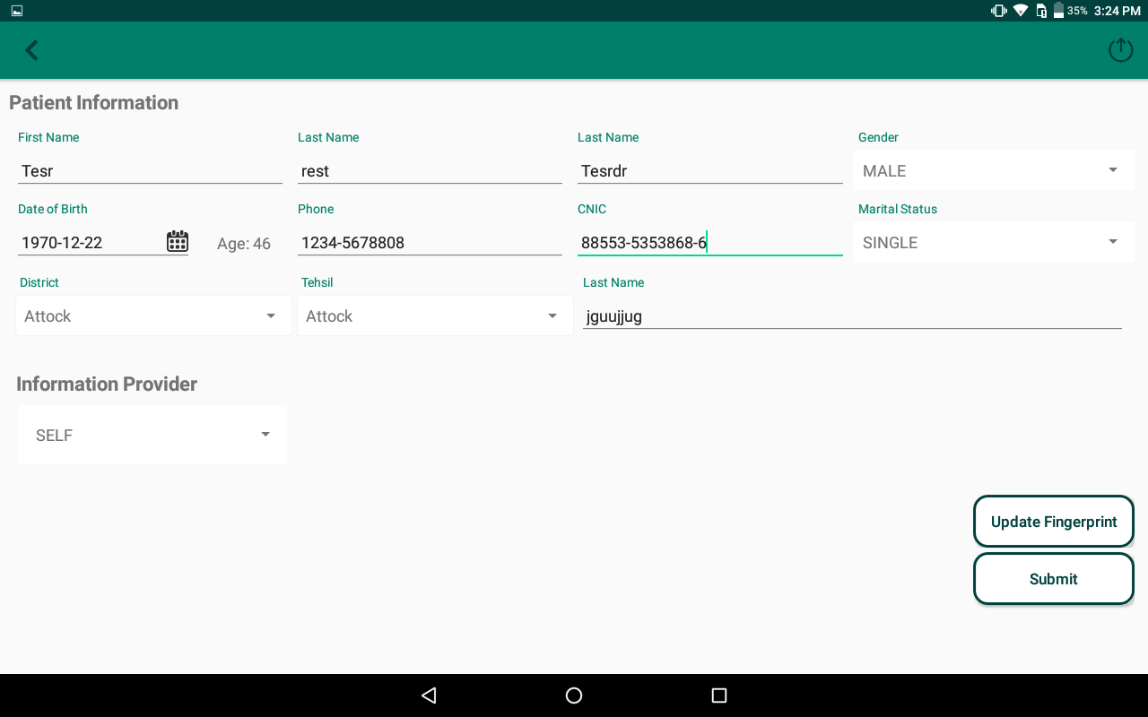Viewport: 1148px width, 717px height.
Task: Tap the Android back navigation button
Action: tap(429, 695)
